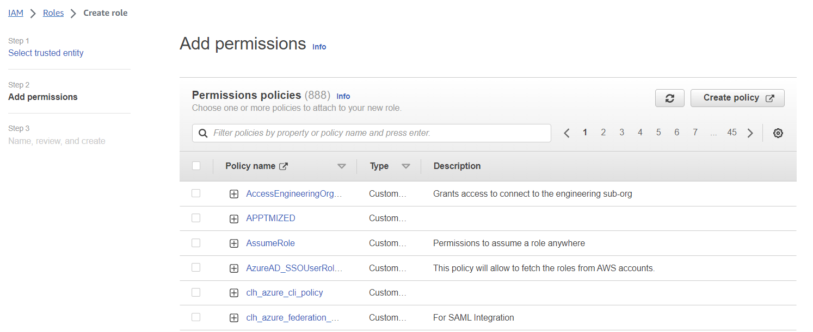Open the Type column sort arrow
This screenshot has width=813, height=332.
coord(405,166)
